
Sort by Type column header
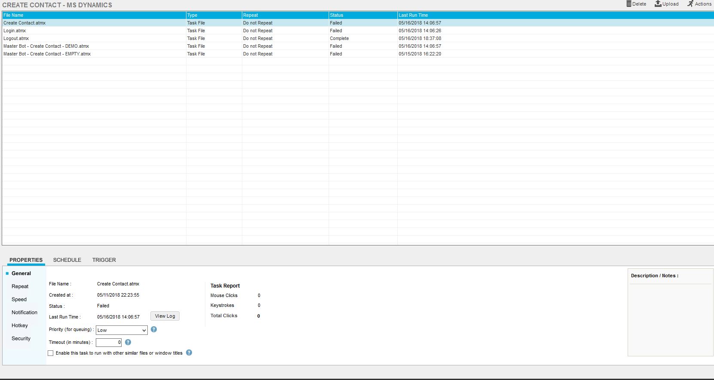point(214,15)
